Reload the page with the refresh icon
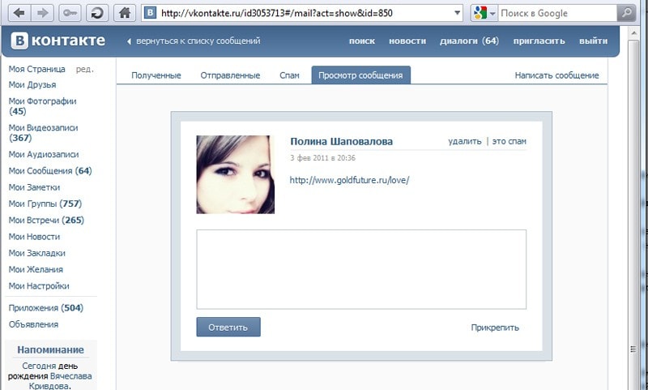648x390 pixels. pos(97,13)
